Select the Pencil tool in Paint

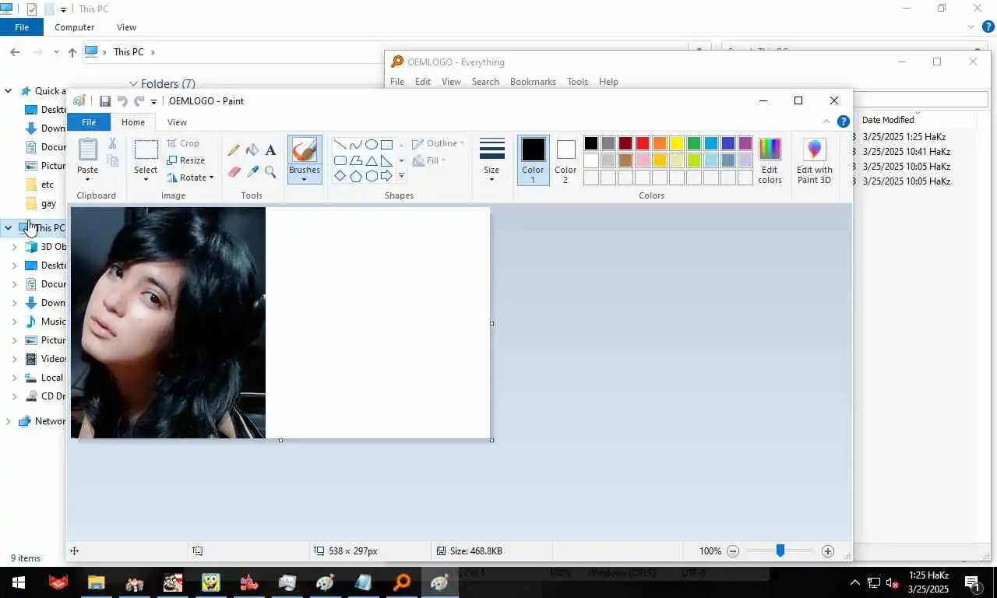click(234, 150)
